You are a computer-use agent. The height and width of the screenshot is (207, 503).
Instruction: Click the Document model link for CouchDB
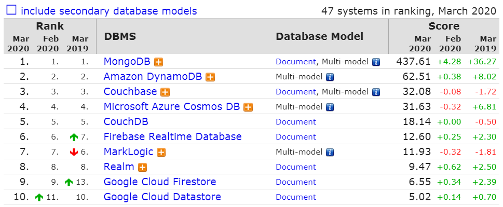click(x=296, y=122)
